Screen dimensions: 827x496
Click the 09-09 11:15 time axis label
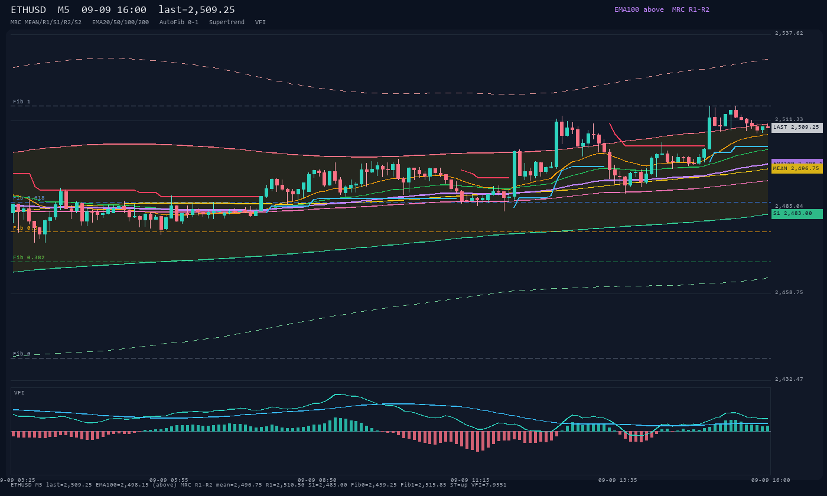pyautogui.click(x=470, y=480)
